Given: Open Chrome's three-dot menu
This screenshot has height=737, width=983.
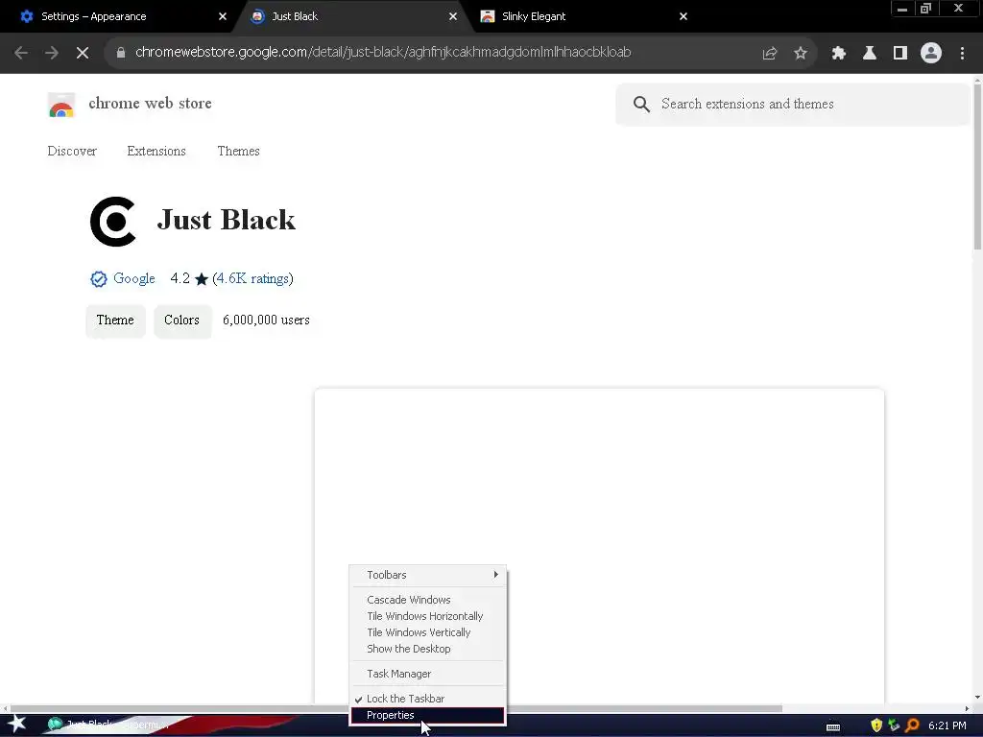Looking at the screenshot, I should coord(962,54).
